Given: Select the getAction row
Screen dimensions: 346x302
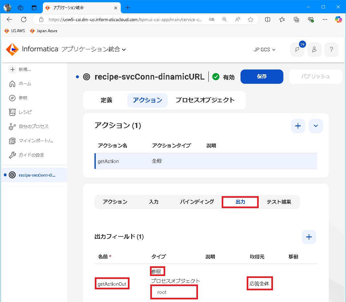Looking at the screenshot, I should [x=206, y=161].
